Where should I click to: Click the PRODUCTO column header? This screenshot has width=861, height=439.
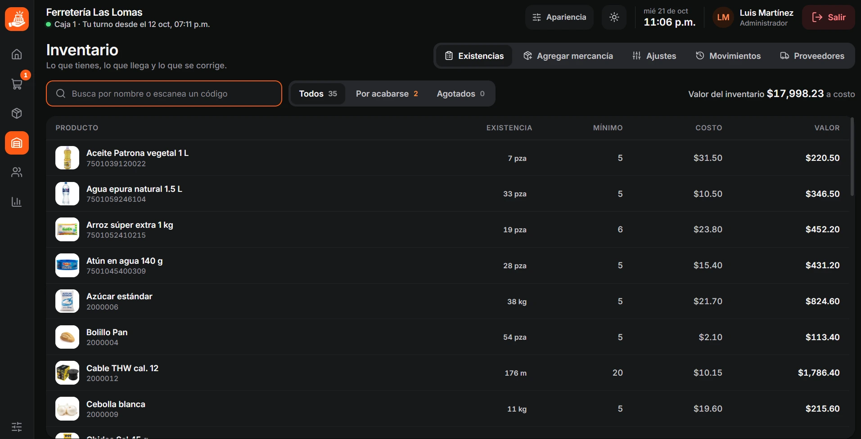77,128
